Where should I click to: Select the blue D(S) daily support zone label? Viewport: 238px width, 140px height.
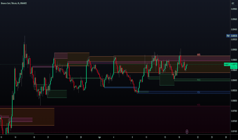[x=198, y=92]
